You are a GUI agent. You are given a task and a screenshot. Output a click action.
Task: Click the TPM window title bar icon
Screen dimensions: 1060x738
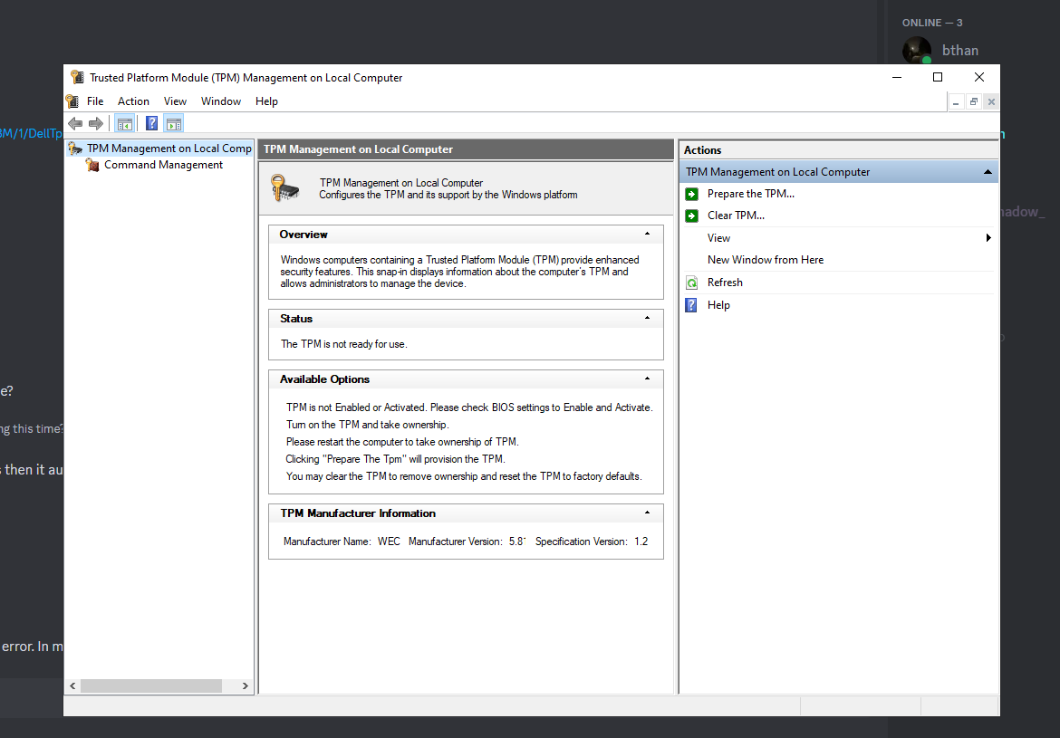[x=78, y=78]
